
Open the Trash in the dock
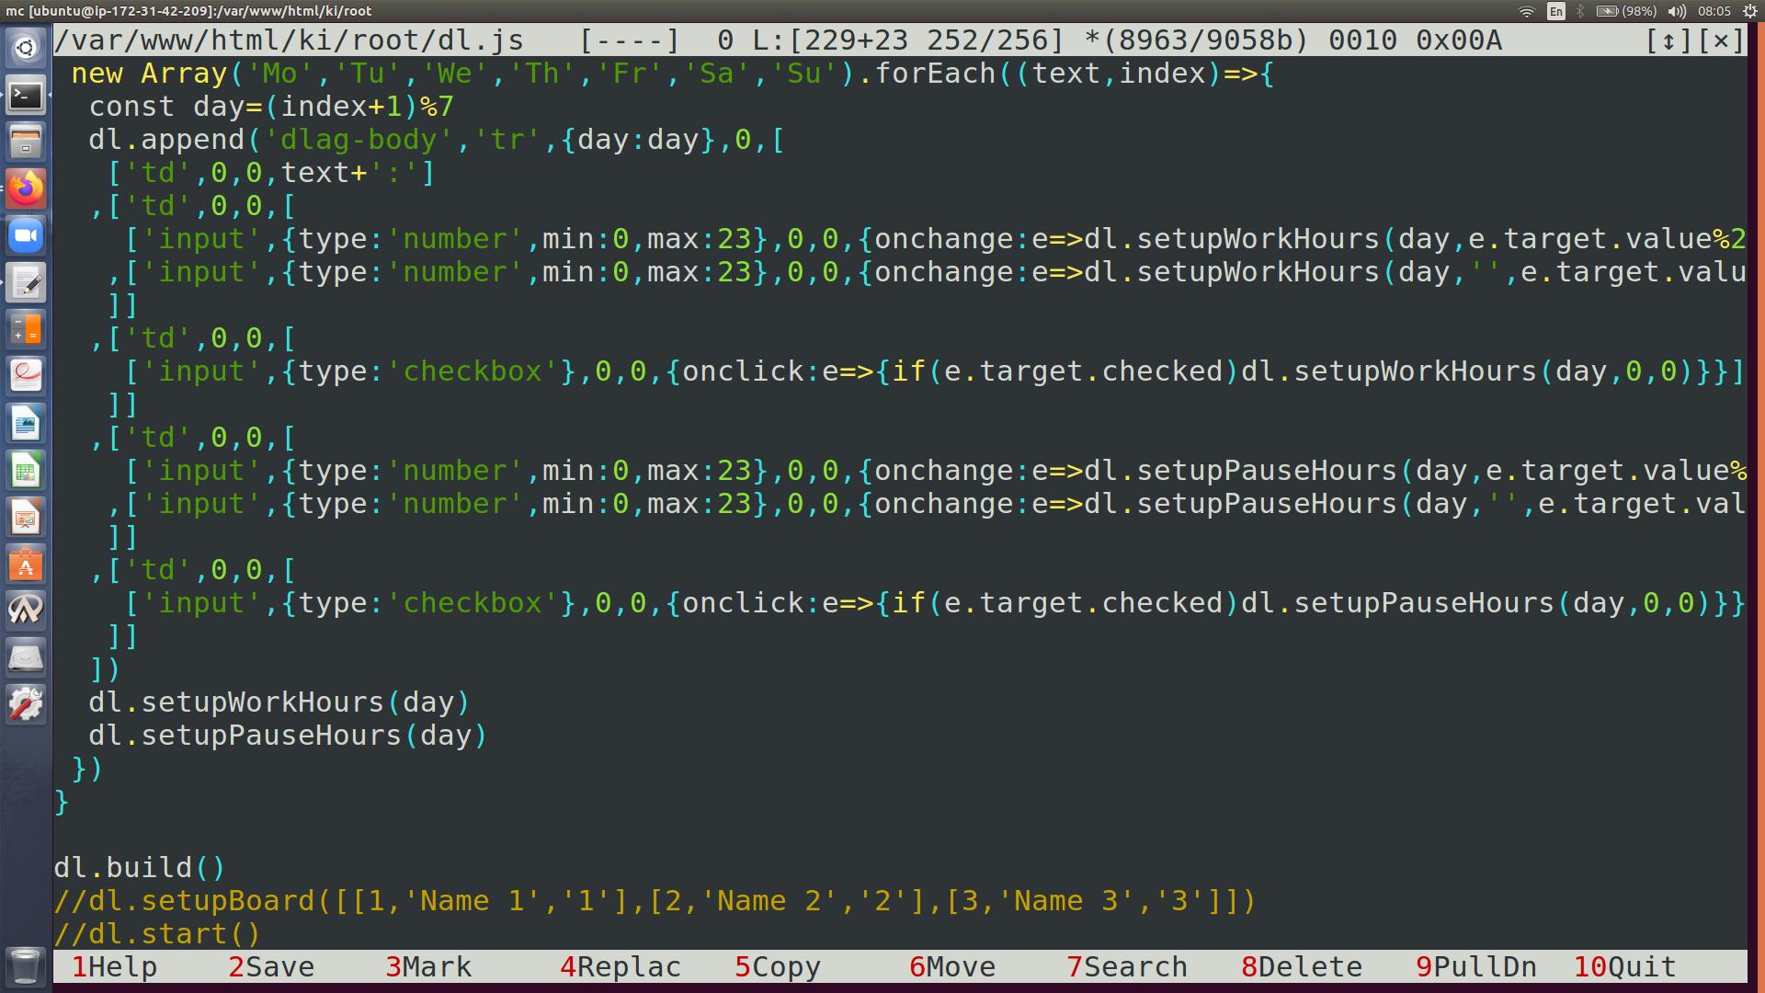point(26,966)
